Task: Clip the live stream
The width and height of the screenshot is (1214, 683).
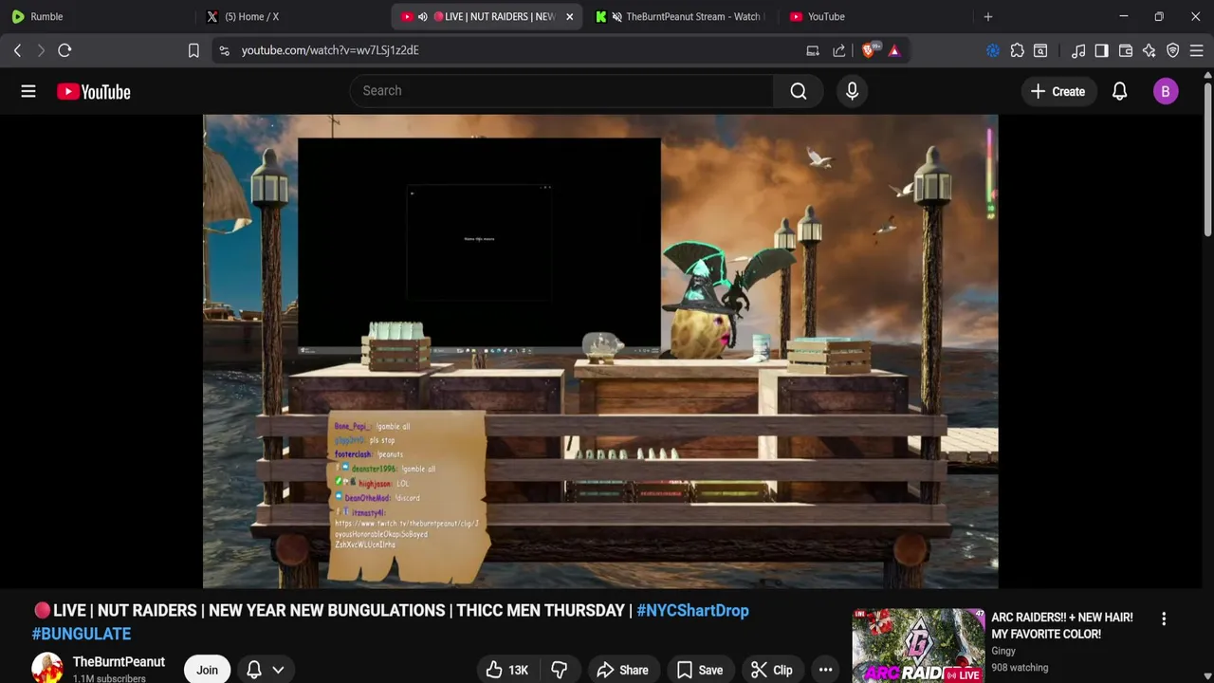Action: (x=772, y=670)
